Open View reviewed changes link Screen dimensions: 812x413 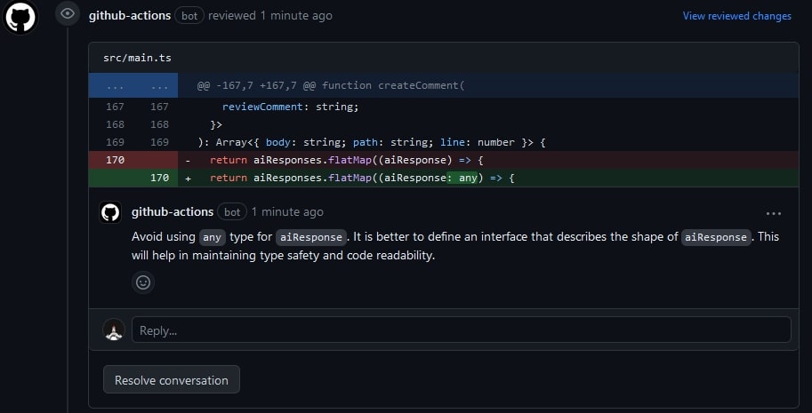[x=736, y=16]
